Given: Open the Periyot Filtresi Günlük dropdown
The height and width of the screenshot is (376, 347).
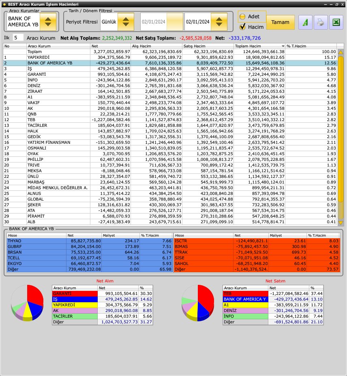Looking at the screenshot, I should [126, 21].
